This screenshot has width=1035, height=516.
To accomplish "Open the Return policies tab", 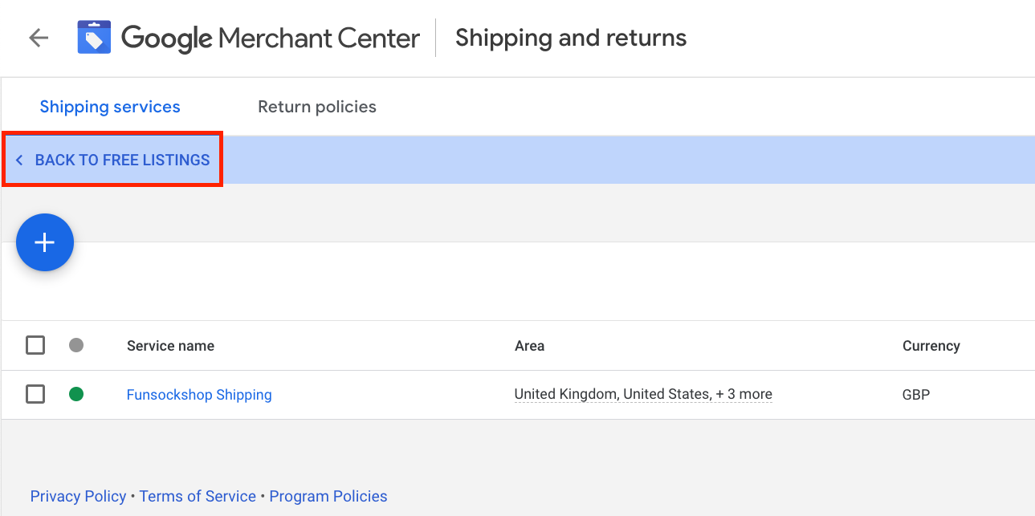I will click(317, 107).
